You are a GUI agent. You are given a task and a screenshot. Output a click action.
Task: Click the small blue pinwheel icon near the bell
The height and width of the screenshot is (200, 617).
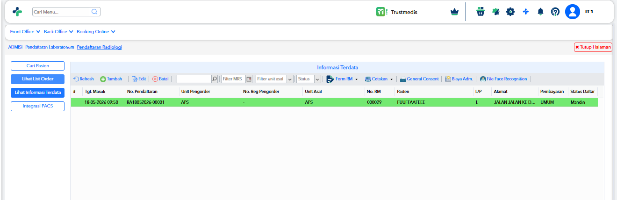tap(525, 12)
